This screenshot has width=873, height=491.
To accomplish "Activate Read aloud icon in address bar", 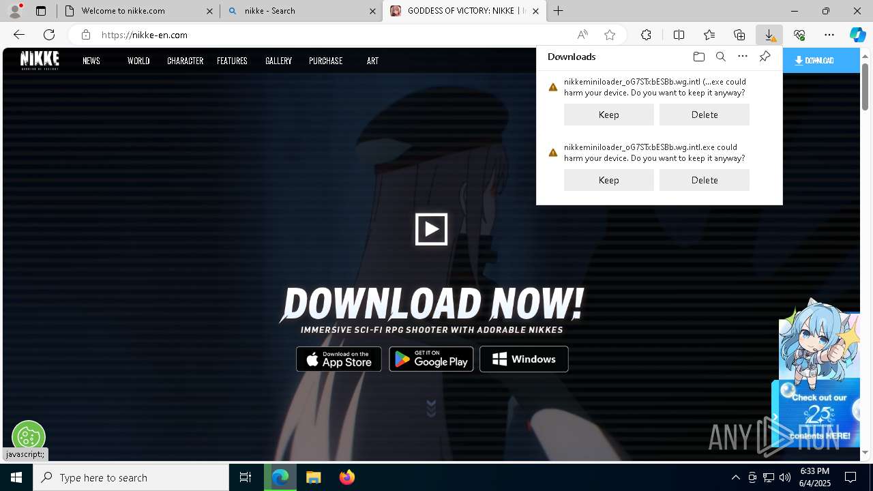I will coord(582,35).
